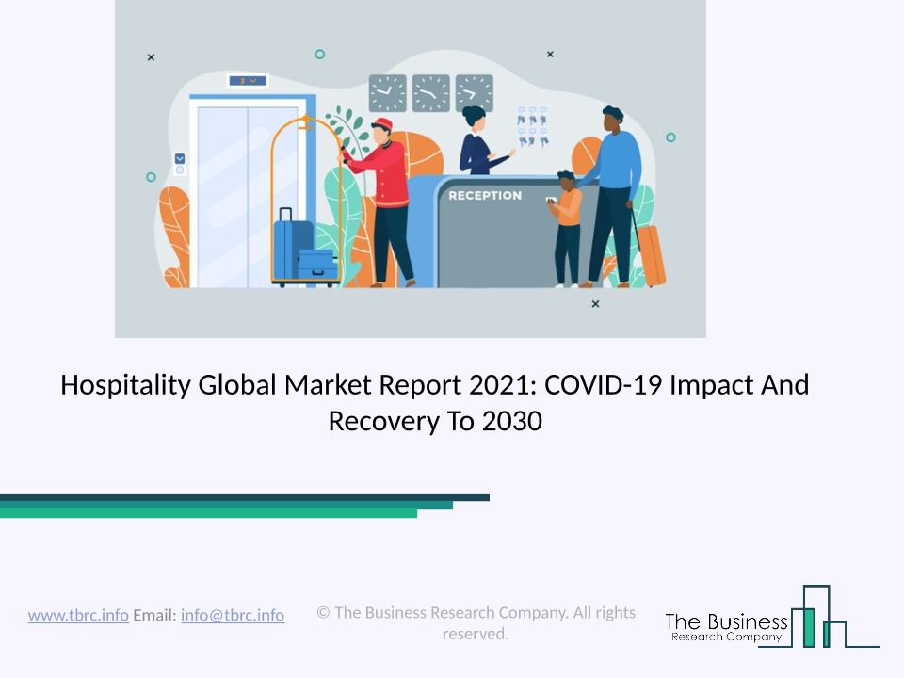The image size is (904, 678).
Task: Click the RECEPTION desk sign
Action: pyautogui.click(x=485, y=196)
